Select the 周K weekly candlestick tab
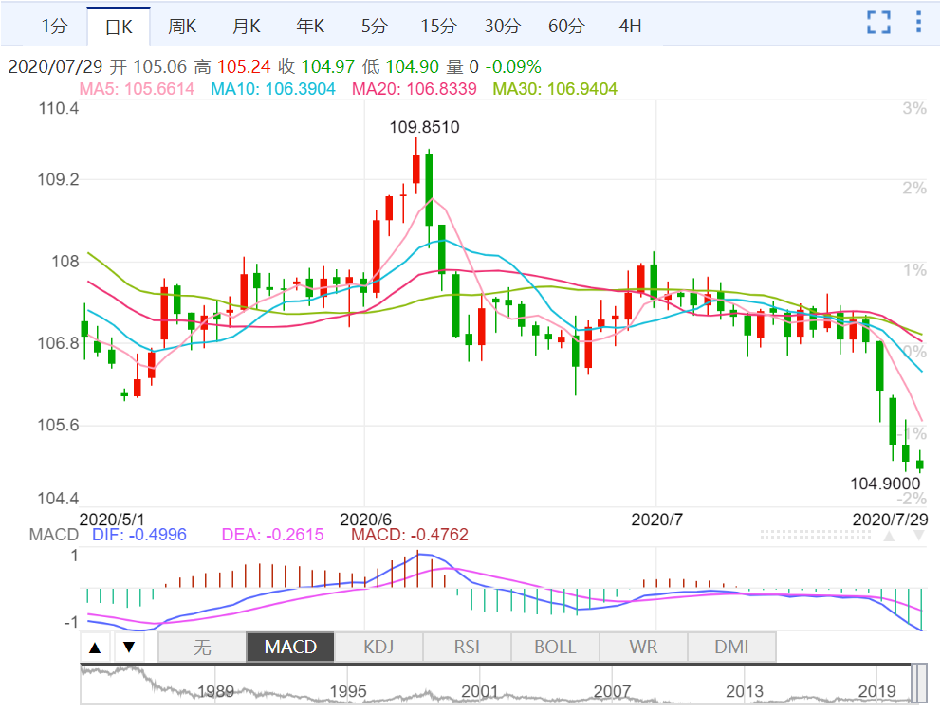Viewport: 941px width, 712px height. coord(182,27)
